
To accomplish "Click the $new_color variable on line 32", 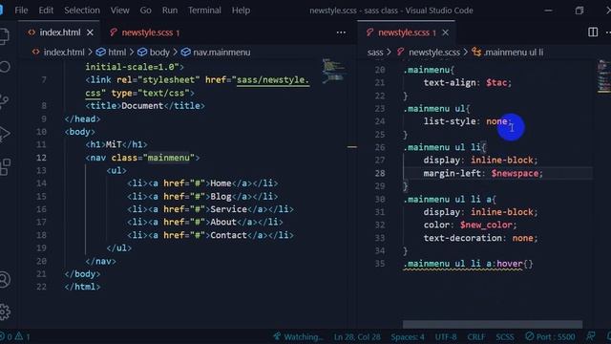I will pyautogui.click(x=486, y=226).
